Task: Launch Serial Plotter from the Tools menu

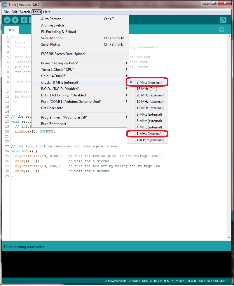Action: (80, 45)
